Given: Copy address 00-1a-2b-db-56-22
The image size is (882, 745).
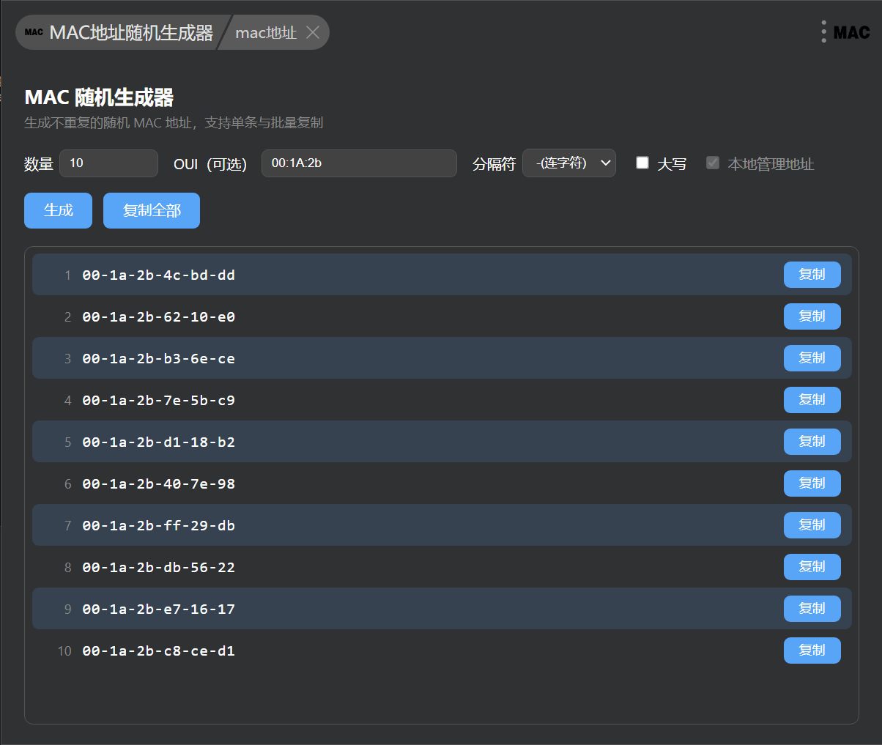Looking at the screenshot, I should pos(812,567).
